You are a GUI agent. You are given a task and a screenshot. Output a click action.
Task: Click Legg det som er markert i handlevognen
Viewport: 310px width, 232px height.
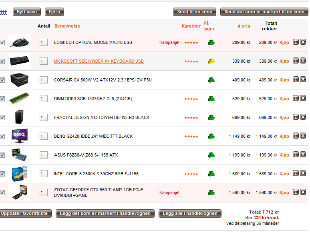105,213
